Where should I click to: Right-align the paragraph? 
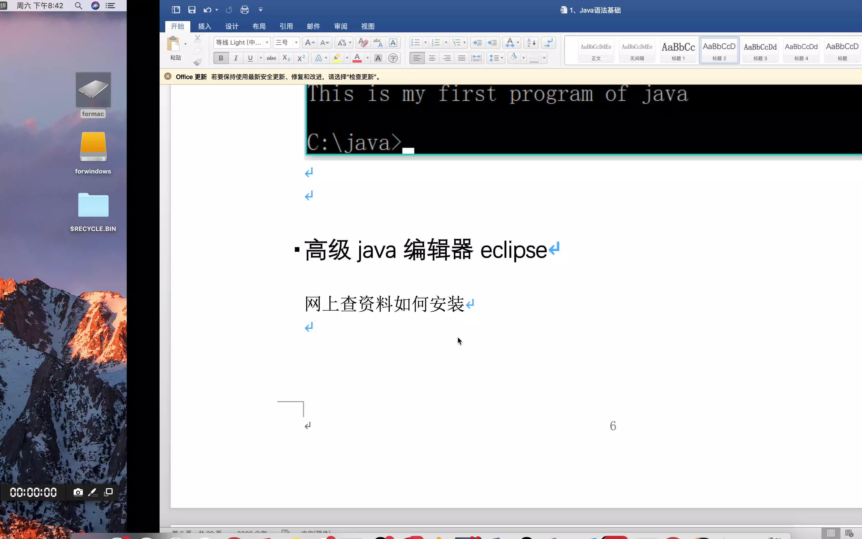pos(447,58)
